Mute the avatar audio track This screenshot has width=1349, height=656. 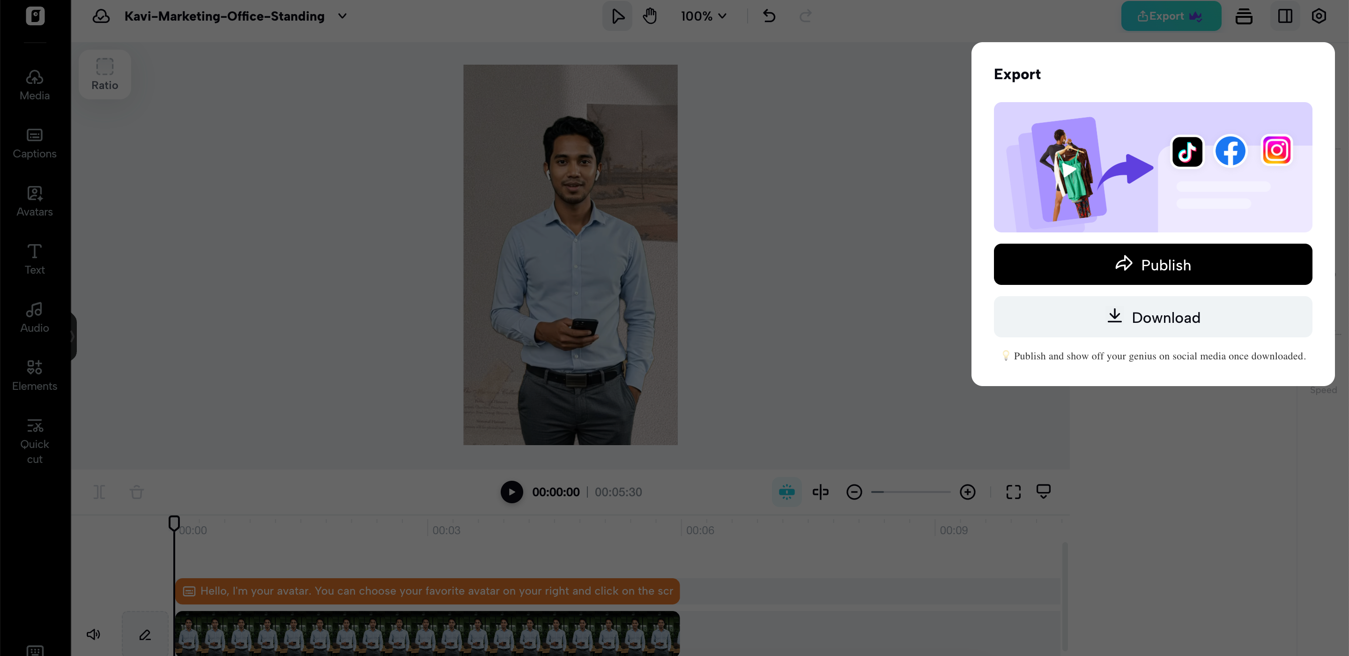[93, 634]
